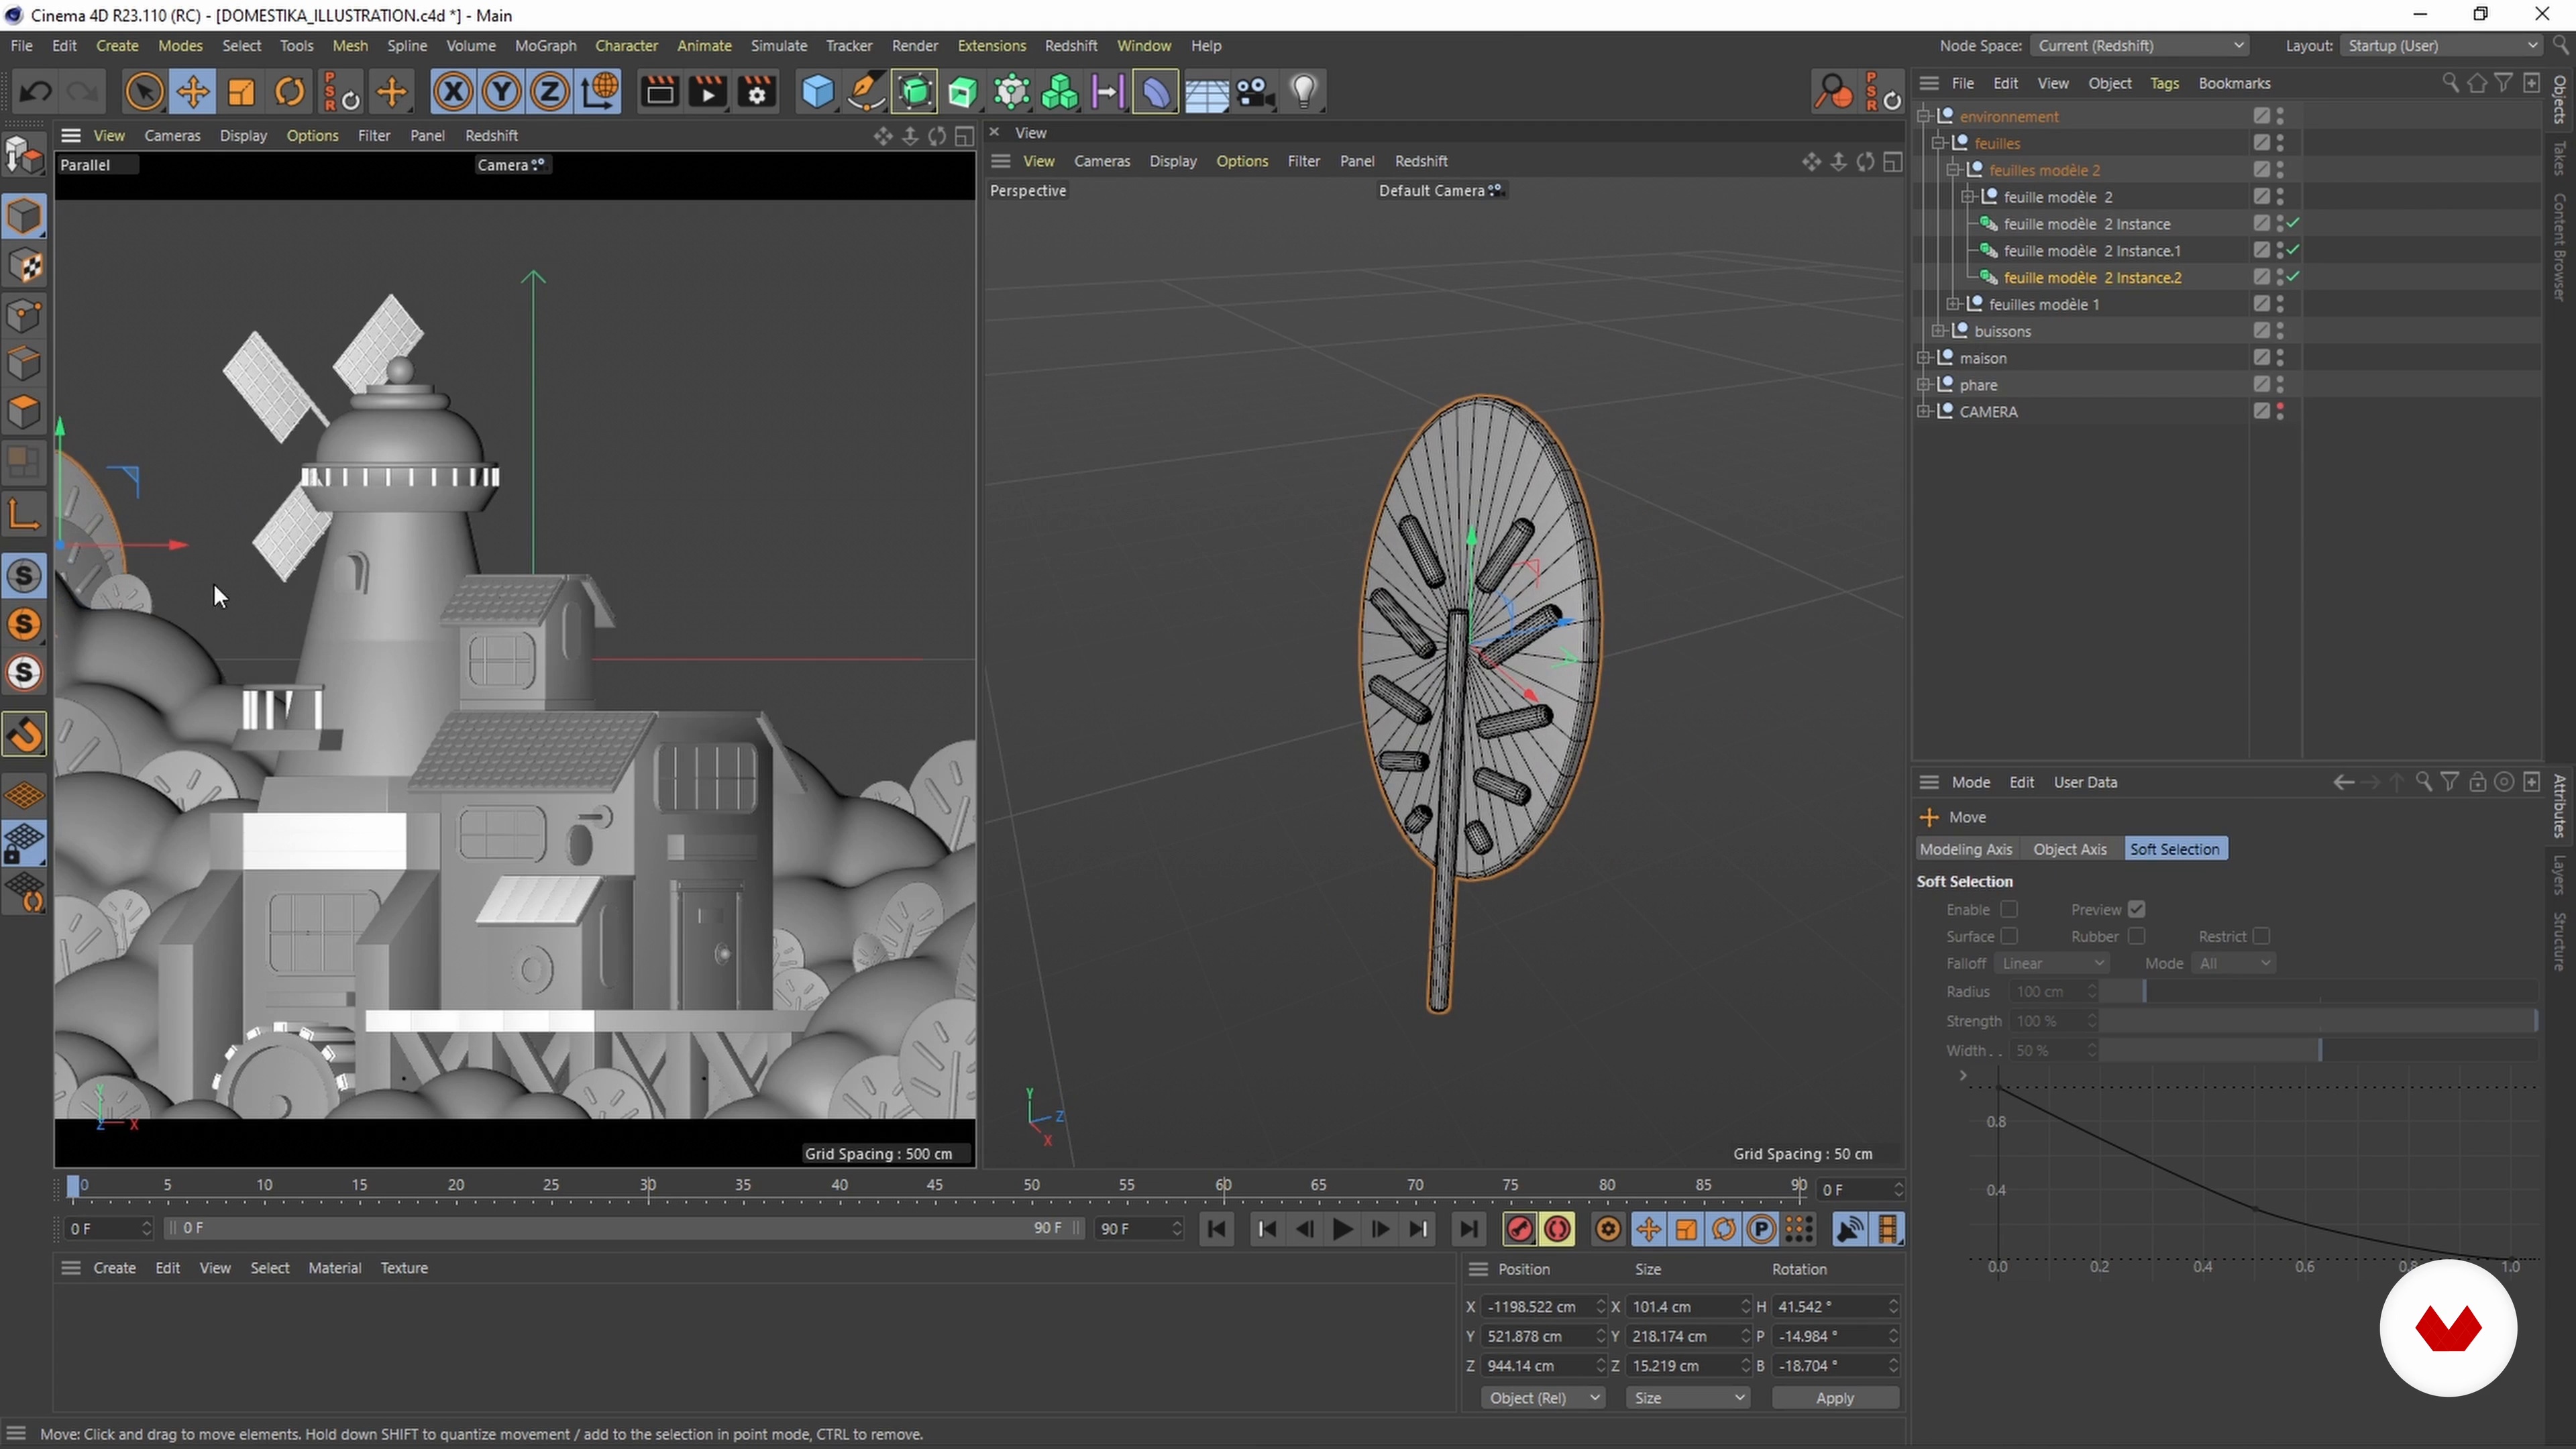Add a Cube primitive object
The width and height of the screenshot is (2576, 1449).
click(x=818, y=92)
